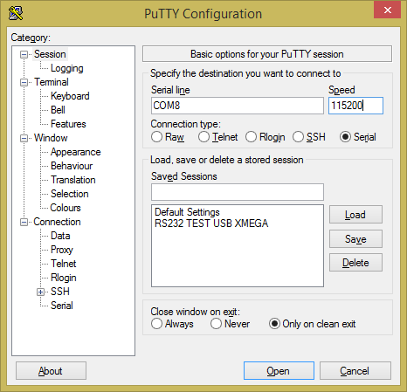407x392 pixels.
Task: Click the Saved Sessions name field
Action: point(238,192)
